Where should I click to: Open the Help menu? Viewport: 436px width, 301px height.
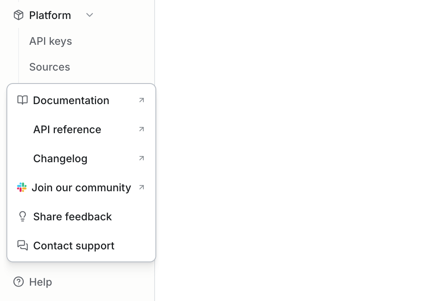tap(40, 282)
